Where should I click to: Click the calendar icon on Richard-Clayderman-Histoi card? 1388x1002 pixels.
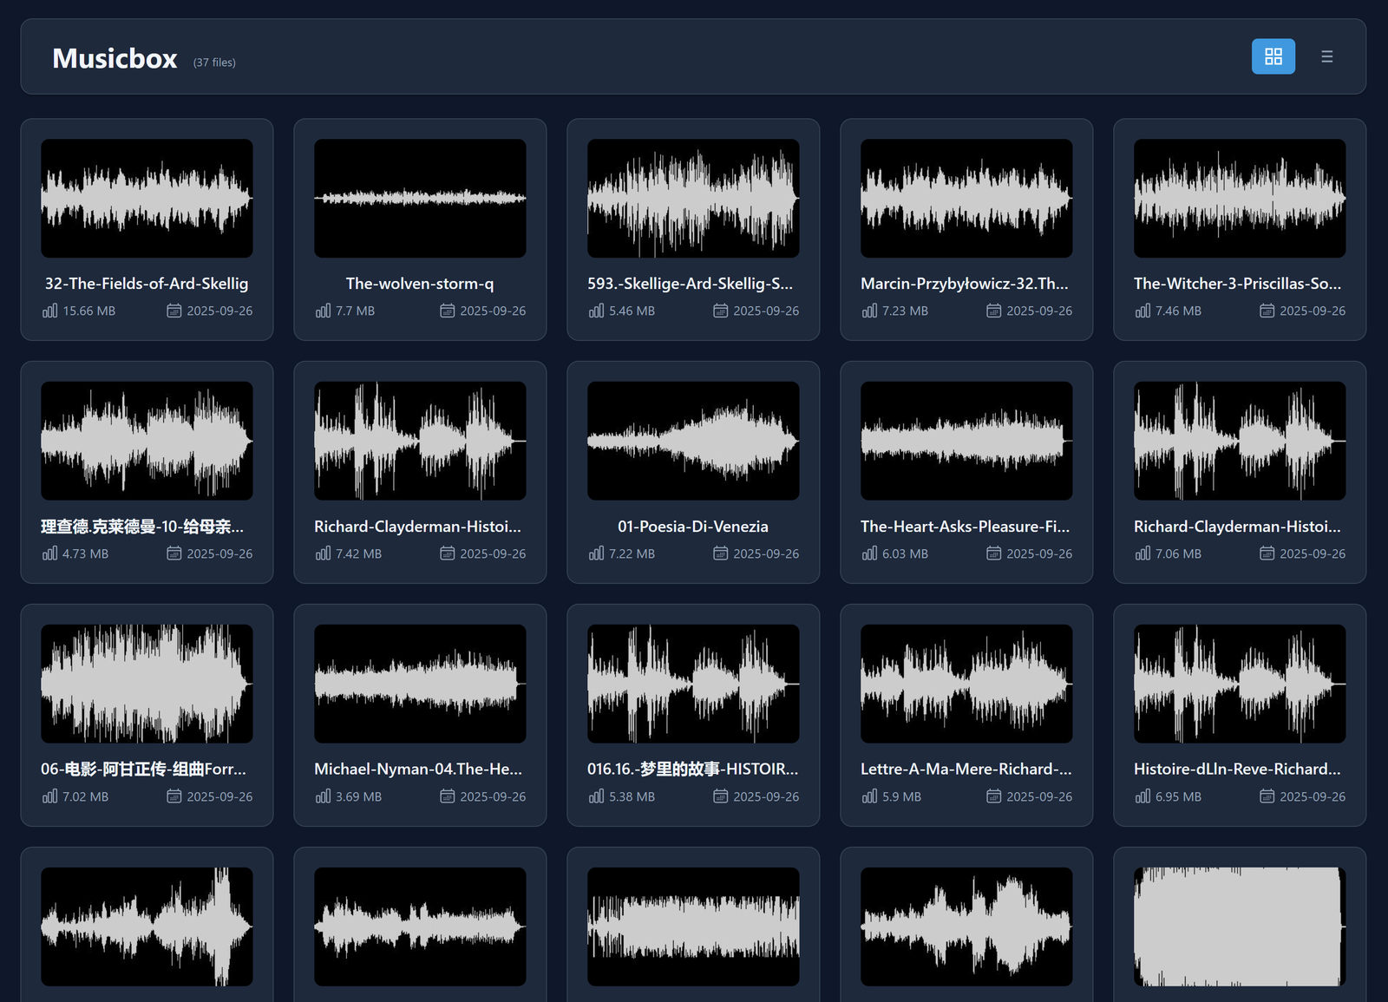tap(448, 553)
